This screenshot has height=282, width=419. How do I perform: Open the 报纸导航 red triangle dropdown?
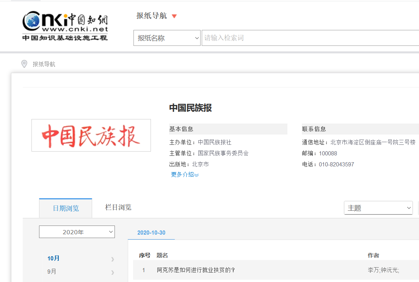174,16
